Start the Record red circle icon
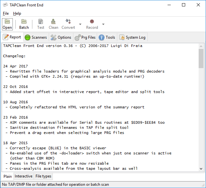This screenshot has width=206, height=188. (92, 21)
